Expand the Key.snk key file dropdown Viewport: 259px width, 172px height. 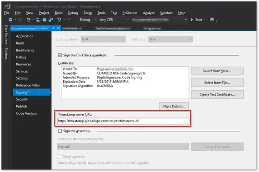point(123,147)
